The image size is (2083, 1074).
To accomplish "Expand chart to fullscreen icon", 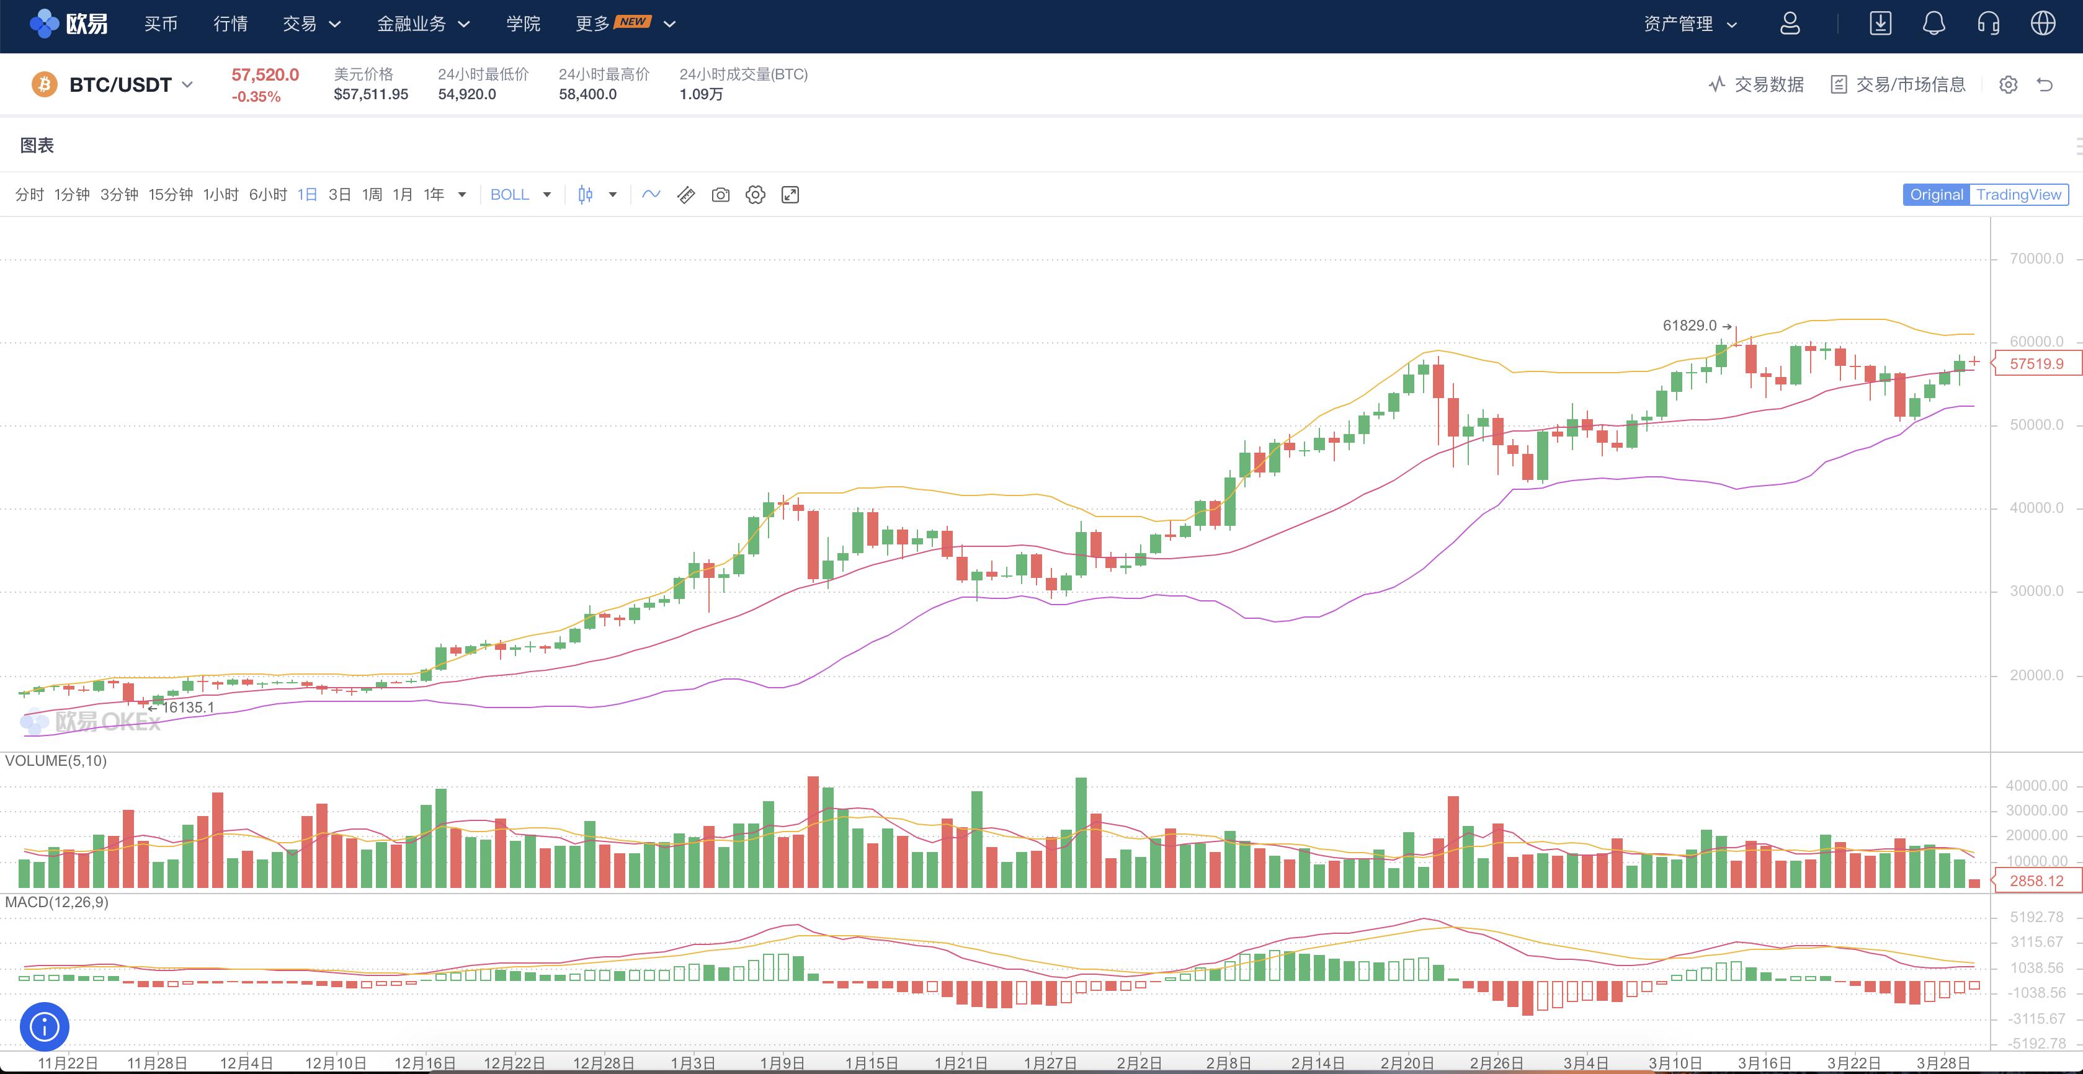I will tap(790, 195).
